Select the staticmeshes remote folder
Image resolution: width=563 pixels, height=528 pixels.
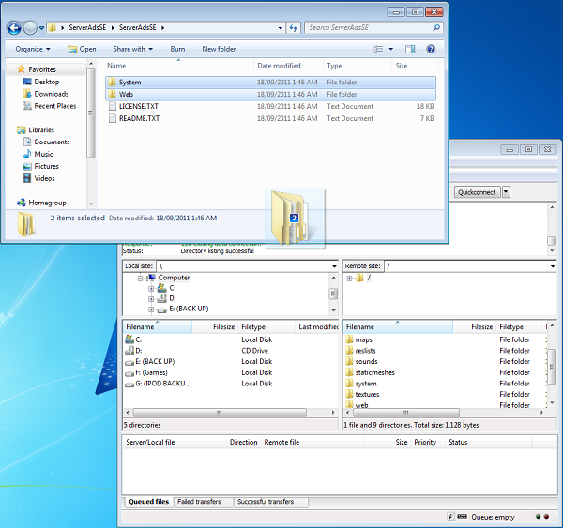pyautogui.click(x=445, y=372)
